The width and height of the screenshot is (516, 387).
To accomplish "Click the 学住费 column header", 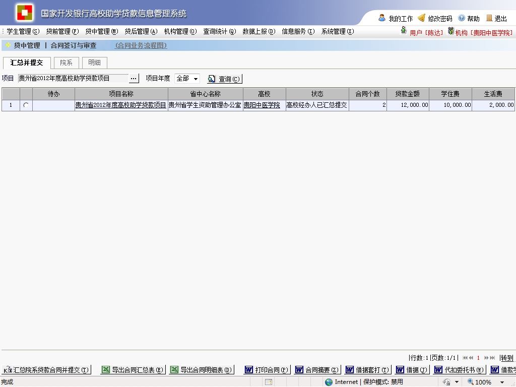I will (x=450, y=94).
